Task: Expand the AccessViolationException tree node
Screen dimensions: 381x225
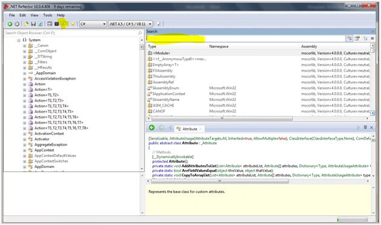Action: (x=25, y=79)
